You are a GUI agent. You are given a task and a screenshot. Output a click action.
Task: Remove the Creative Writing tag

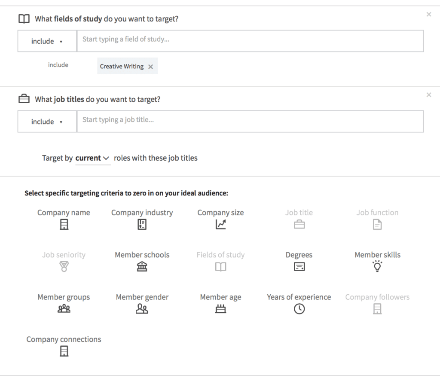(x=150, y=67)
